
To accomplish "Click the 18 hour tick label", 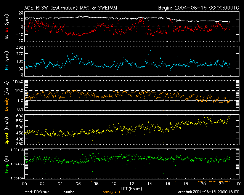I will point(185,184).
